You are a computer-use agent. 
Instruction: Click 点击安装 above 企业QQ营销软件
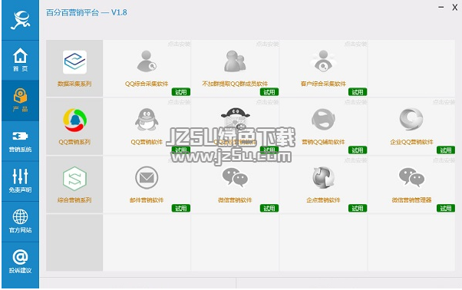pos(444,102)
